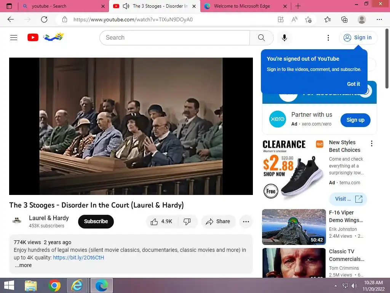
Task: Refresh the current page
Action: pyautogui.click(x=44, y=19)
